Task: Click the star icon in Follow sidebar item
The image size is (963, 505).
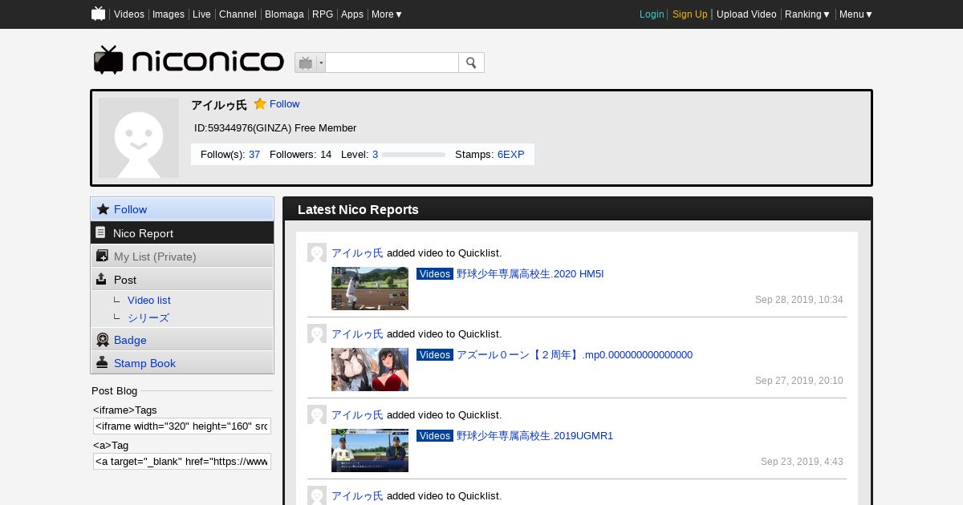Action: [x=103, y=209]
